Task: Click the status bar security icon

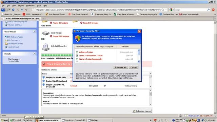Action: coord(180,116)
